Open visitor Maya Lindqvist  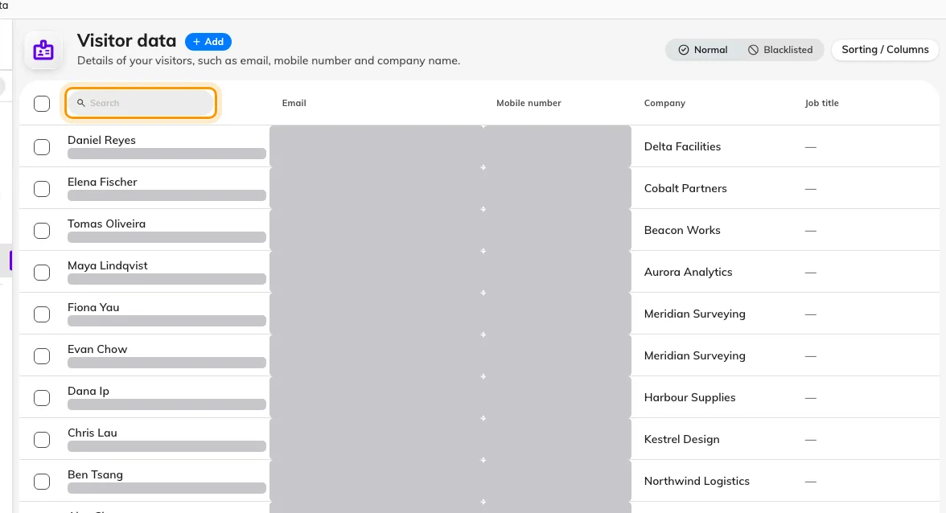click(108, 265)
